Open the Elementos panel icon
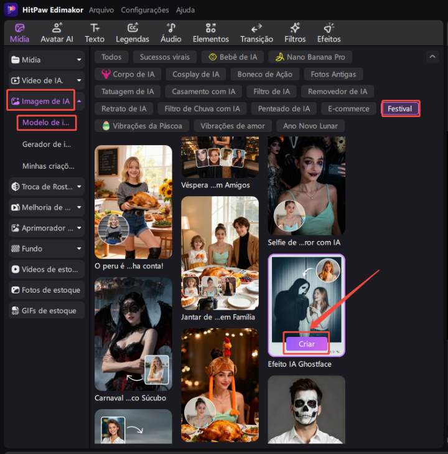448x454 pixels. pyautogui.click(x=211, y=28)
